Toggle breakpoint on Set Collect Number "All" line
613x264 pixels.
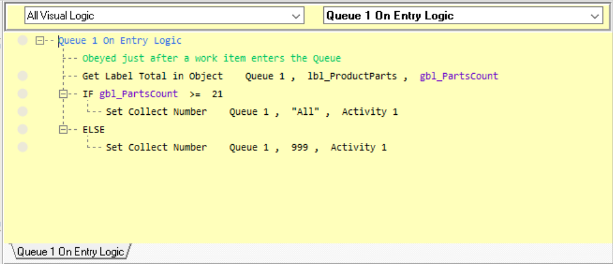22,112
